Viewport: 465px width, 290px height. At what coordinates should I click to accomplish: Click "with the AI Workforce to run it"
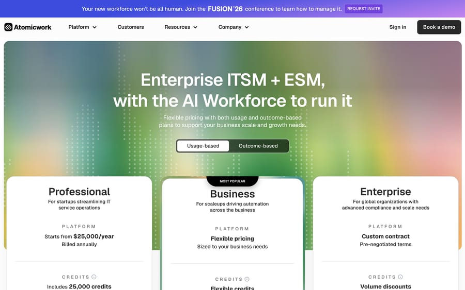tap(233, 101)
